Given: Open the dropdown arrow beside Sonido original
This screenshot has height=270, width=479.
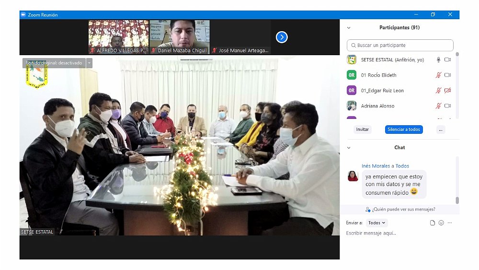Looking at the screenshot, I should tap(89, 63).
